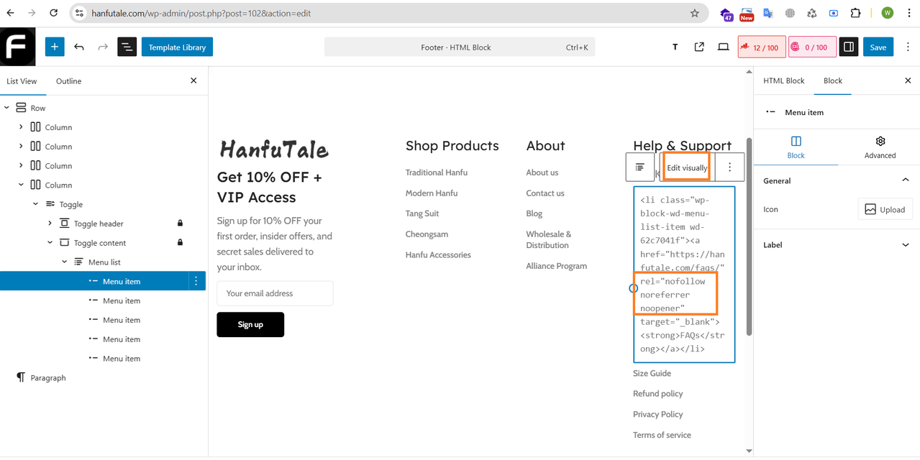Switch to the HTML Block sidebar tab
Image resolution: width=920 pixels, height=460 pixels.
(784, 80)
